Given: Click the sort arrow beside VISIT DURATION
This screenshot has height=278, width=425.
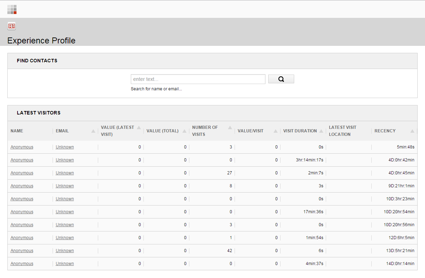Looking at the screenshot, I should click(x=321, y=131).
